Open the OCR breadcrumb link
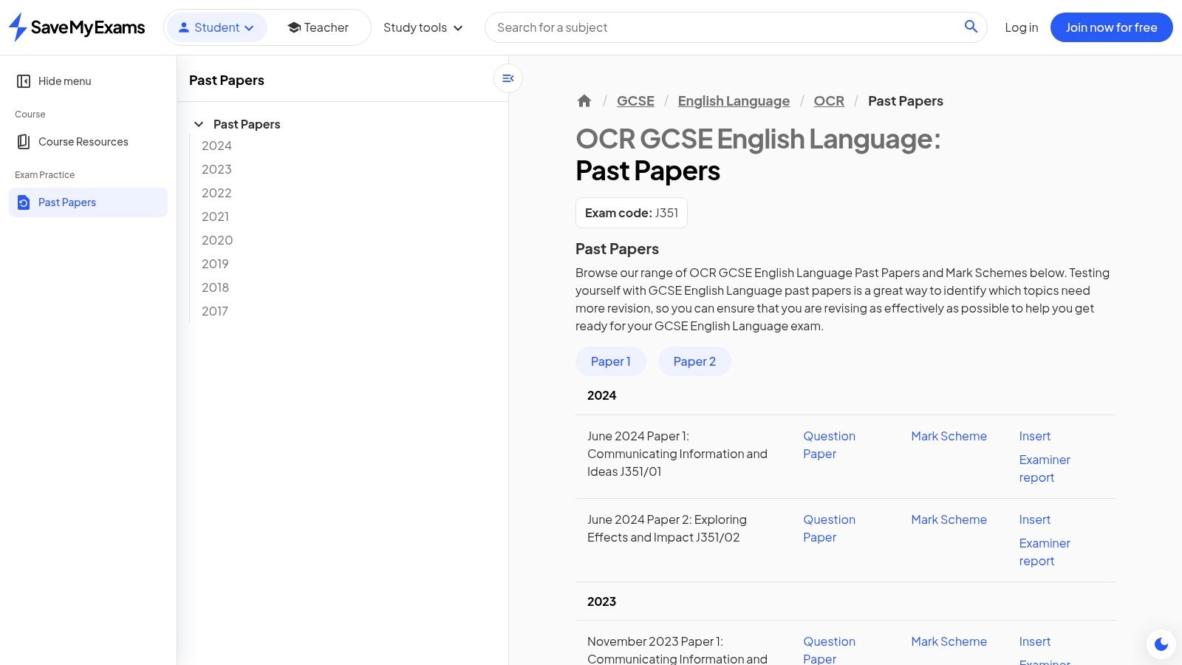Viewport: 1182px width, 665px height. (x=829, y=101)
